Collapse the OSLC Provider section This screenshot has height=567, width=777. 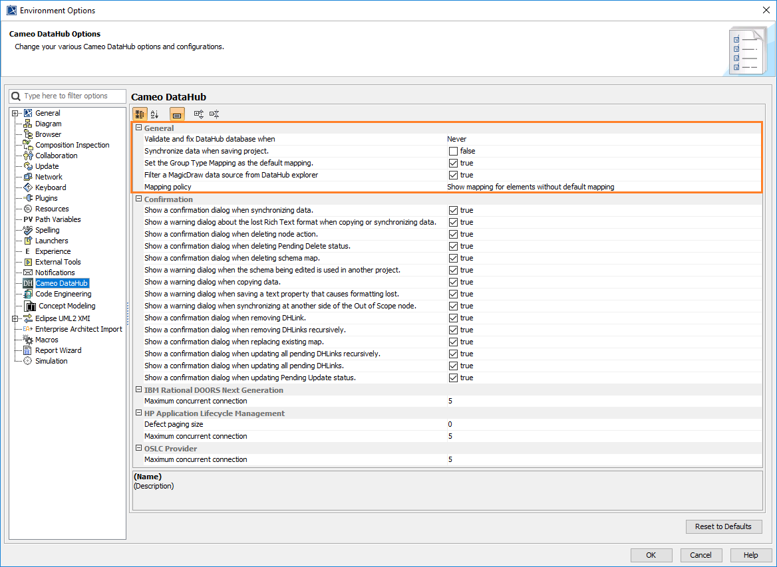click(138, 447)
